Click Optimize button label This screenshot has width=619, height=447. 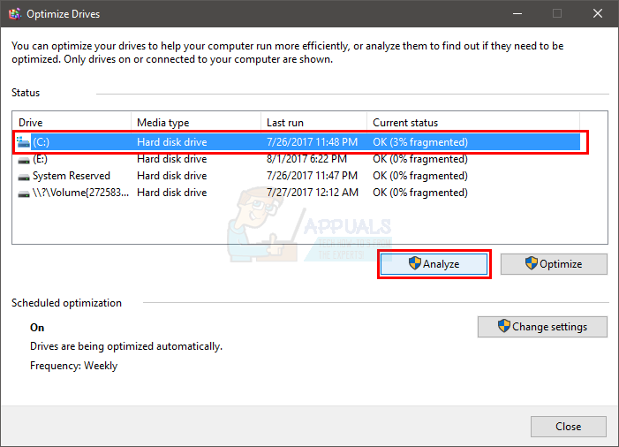click(x=561, y=264)
